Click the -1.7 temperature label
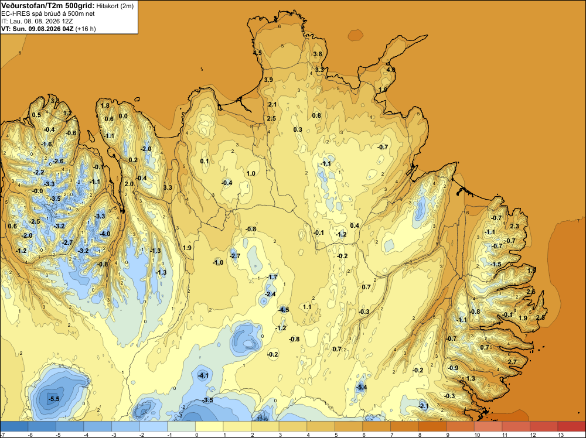Image resolution: width=586 pixels, height=438 pixels. [272, 277]
